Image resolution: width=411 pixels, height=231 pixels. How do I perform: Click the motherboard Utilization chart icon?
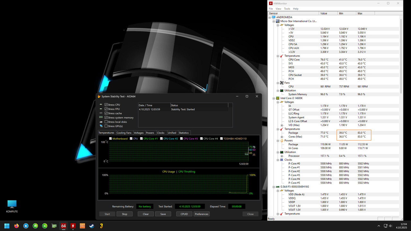pyautogui.click(x=282, y=90)
